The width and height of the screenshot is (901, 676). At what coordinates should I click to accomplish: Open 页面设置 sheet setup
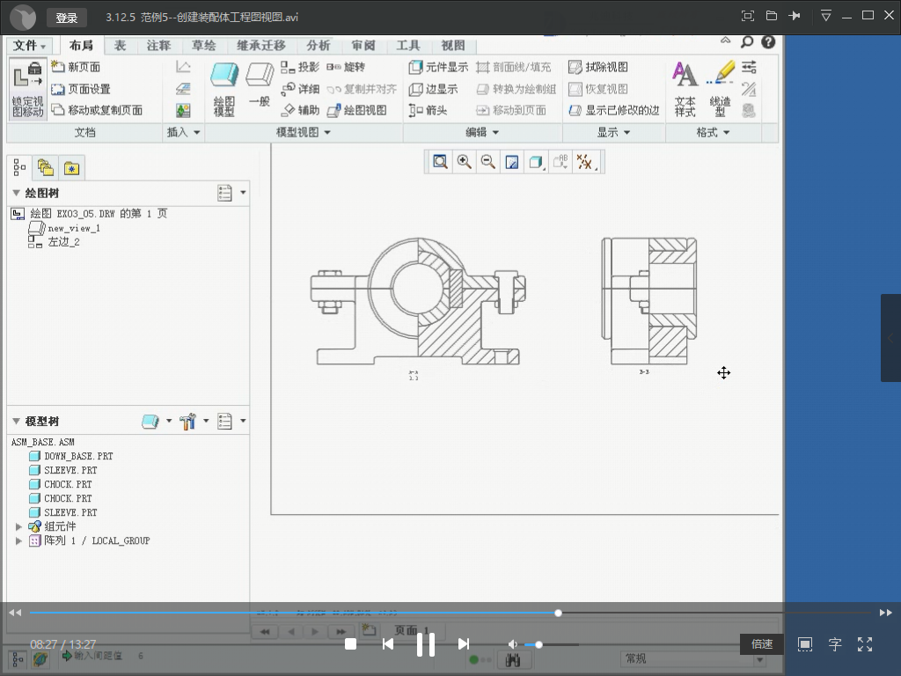pyautogui.click(x=81, y=89)
